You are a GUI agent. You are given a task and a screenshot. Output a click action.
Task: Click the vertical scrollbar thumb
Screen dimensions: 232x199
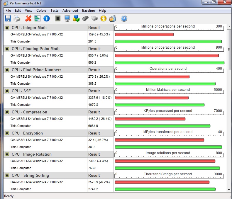coord(229,50)
